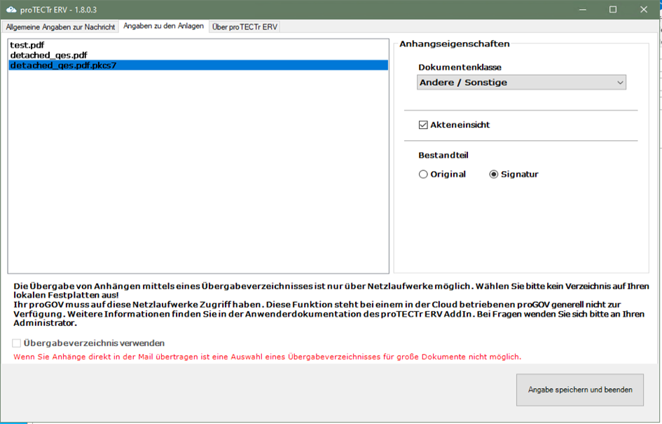Close the proTECTr ERV window
This screenshot has width=662, height=424.
click(644, 10)
